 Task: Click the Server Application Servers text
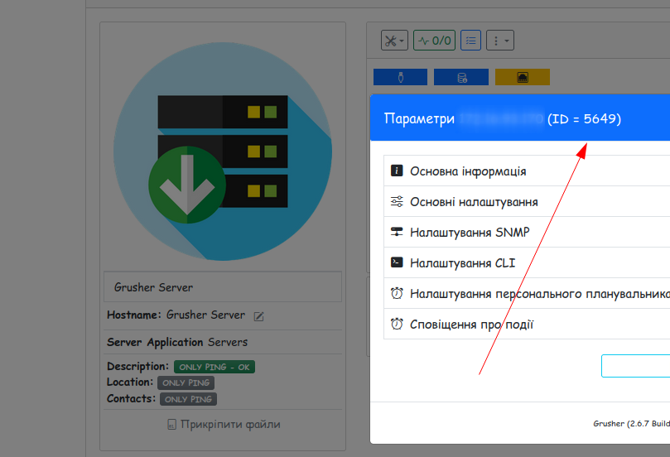pyautogui.click(x=177, y=342)
